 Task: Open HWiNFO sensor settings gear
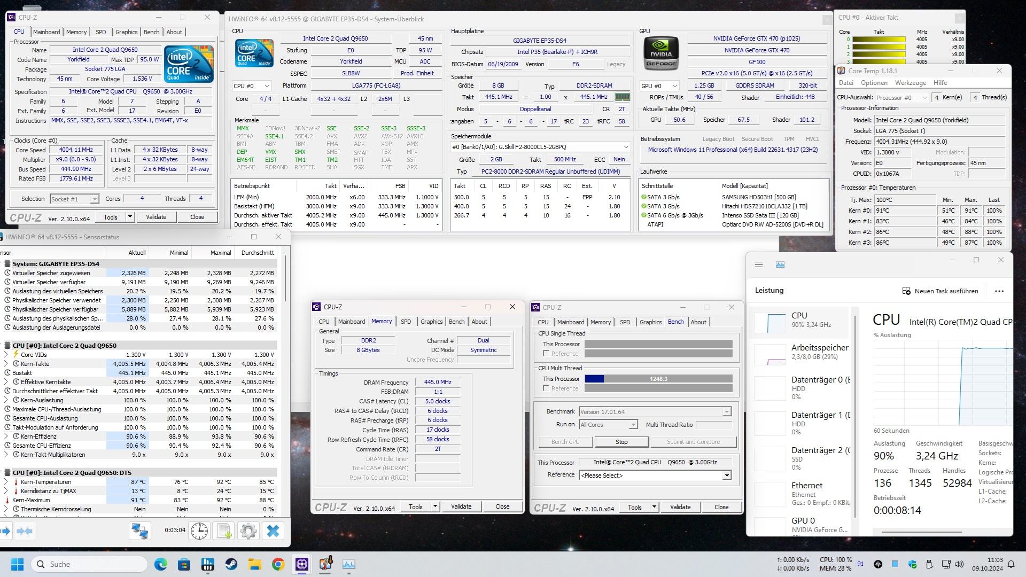click(x=248, y=531)
